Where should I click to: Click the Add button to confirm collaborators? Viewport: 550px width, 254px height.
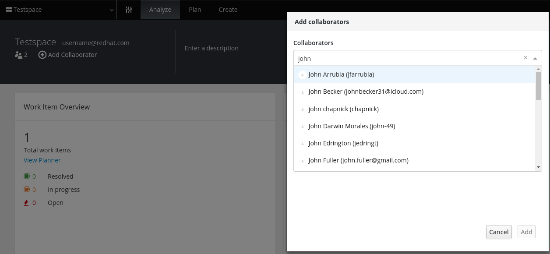(526, 232)
